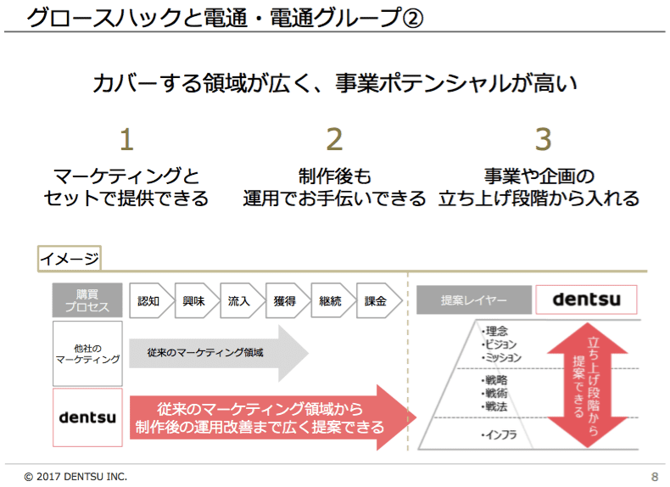Click the large number 1
Image resolution: width=670 pixels, height=487 pixels.
coord(126,139)
